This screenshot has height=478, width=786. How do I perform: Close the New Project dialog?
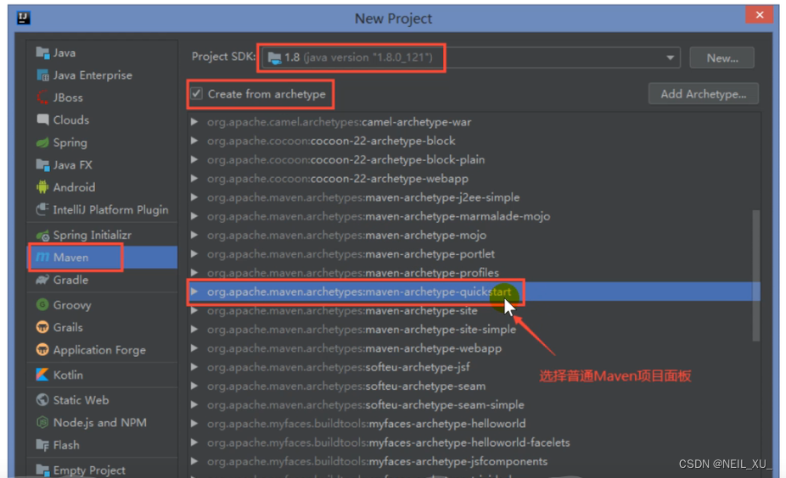coord(760,14)
